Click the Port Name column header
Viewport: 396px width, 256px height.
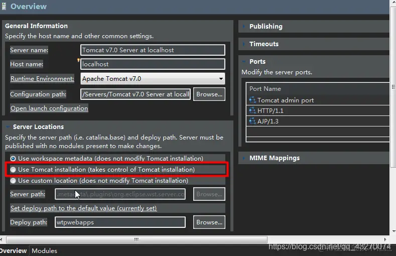click(318, 89)
